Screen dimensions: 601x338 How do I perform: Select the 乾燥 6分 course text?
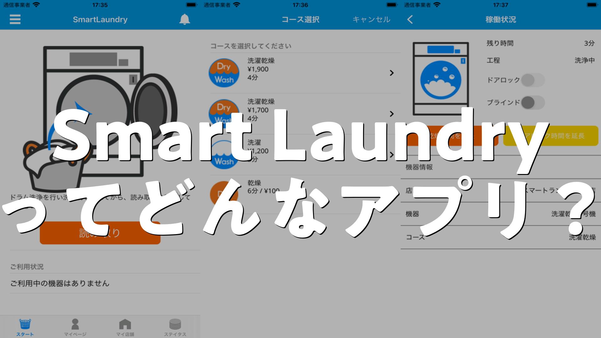point(263,187)
